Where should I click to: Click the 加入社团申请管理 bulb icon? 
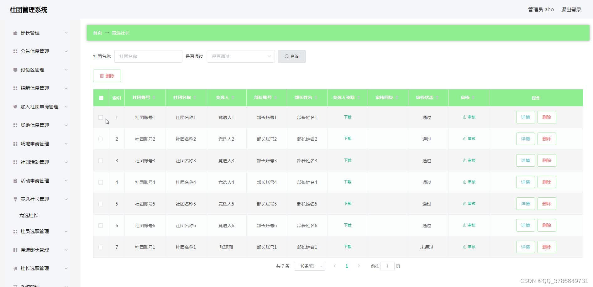15,107
